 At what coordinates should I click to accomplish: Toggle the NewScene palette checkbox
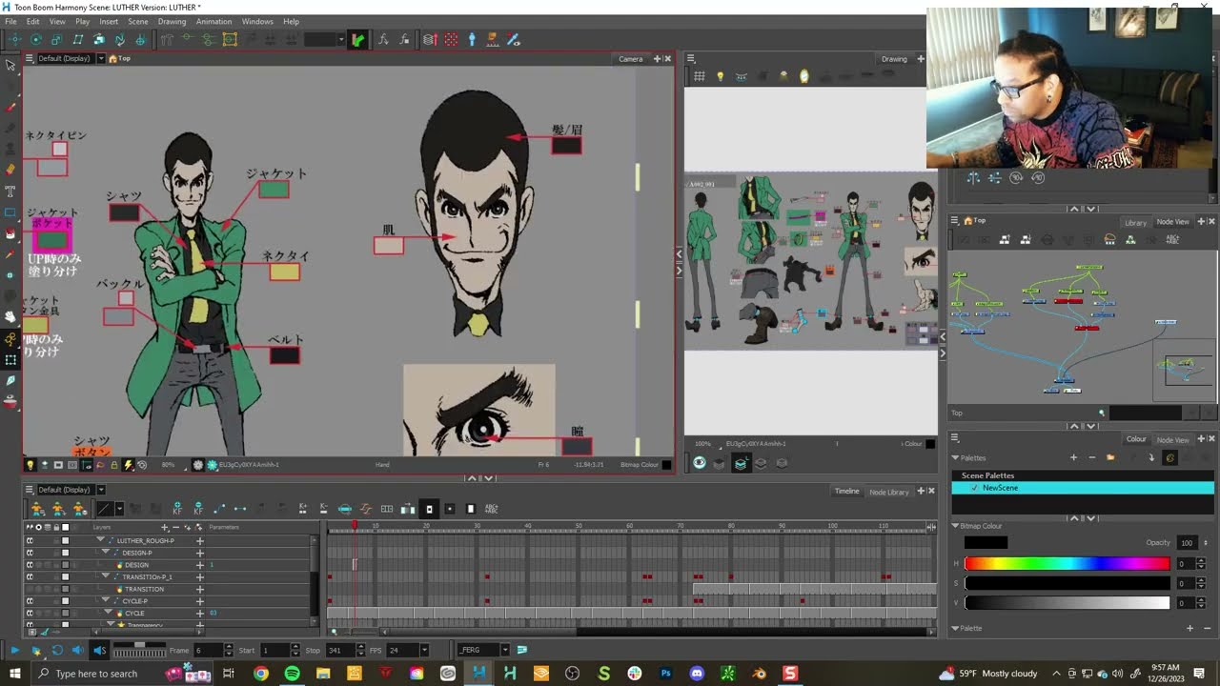973,488
